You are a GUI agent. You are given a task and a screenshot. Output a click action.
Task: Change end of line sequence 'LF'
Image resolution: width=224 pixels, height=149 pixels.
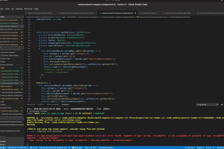[x=214, y=148]
